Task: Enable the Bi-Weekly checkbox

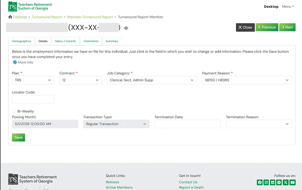Action: pos(14,111)
